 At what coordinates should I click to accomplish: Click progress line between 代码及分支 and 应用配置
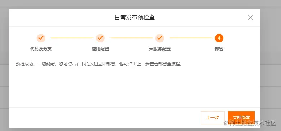[x=72, y=38]
